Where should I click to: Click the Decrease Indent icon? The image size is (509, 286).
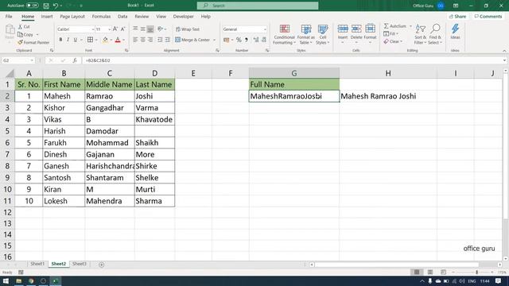(x=160, y=40)
